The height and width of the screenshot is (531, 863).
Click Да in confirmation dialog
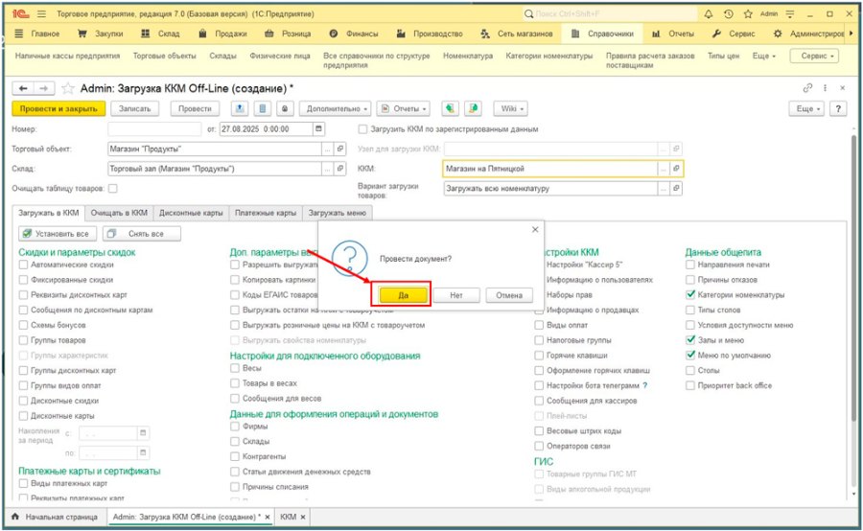coord(403,295)
